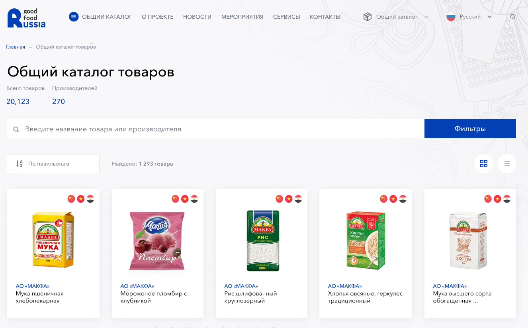Expand the Общий каталог selector chevron

tap(426, 17)
